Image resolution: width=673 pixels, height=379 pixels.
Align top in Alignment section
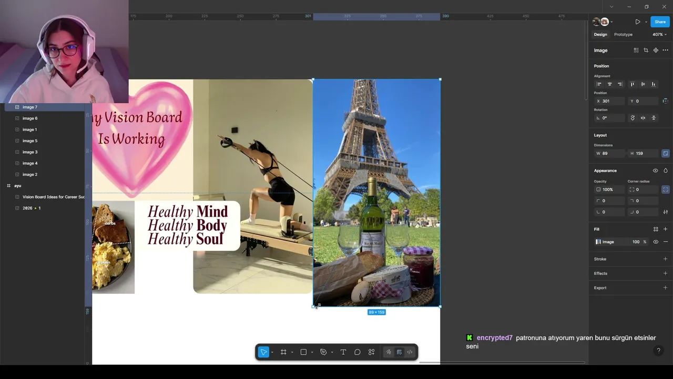pos(632,84)
